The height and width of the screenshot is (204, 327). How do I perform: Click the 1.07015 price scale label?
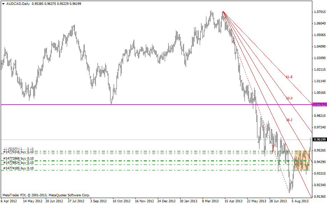point(319,12)
